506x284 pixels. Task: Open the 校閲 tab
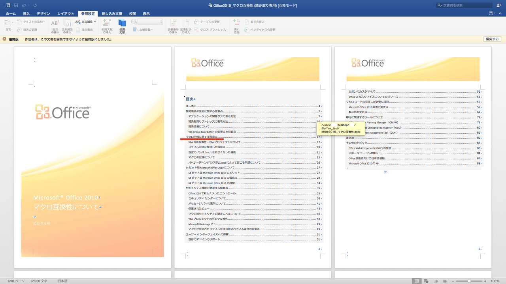click(x=132, y=14)
